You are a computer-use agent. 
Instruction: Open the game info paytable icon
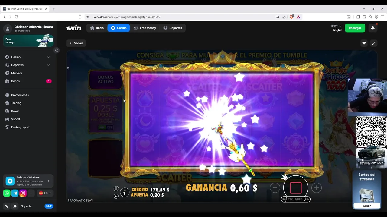point(125,192)
